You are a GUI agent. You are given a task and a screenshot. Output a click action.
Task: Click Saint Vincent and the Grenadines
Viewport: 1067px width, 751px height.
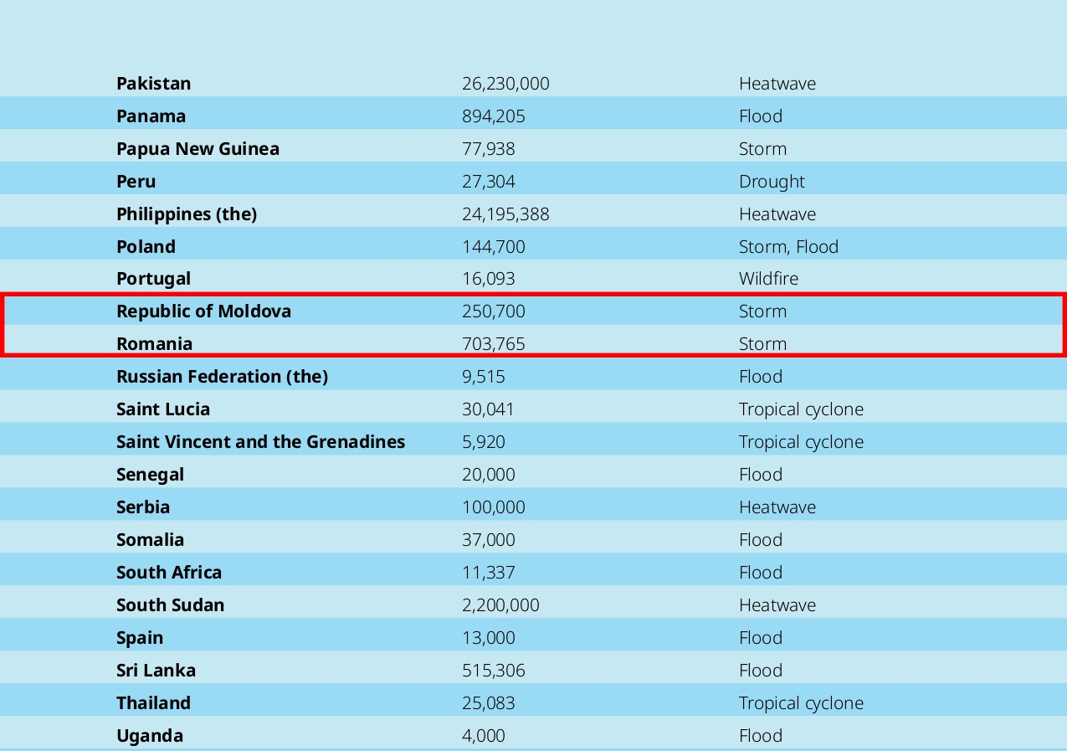click(260, 442)
